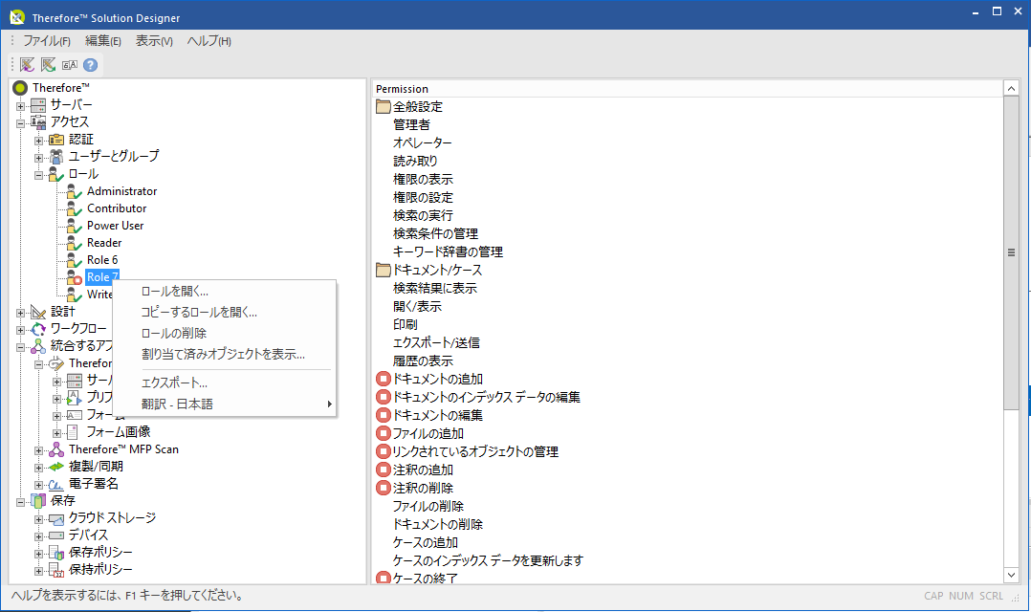The image size is (1031, 612).
Task: Toggle deny marker for リンクされているオブジェクトの管理
Action: [x=384, y=451]
